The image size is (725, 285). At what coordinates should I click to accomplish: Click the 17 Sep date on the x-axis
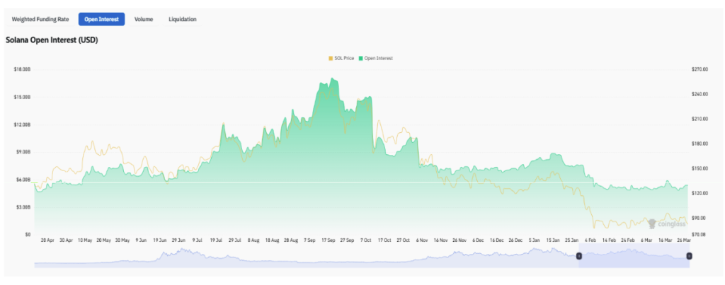pos(328,240)
